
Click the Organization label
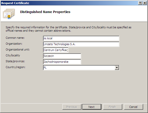coord(14,44)
